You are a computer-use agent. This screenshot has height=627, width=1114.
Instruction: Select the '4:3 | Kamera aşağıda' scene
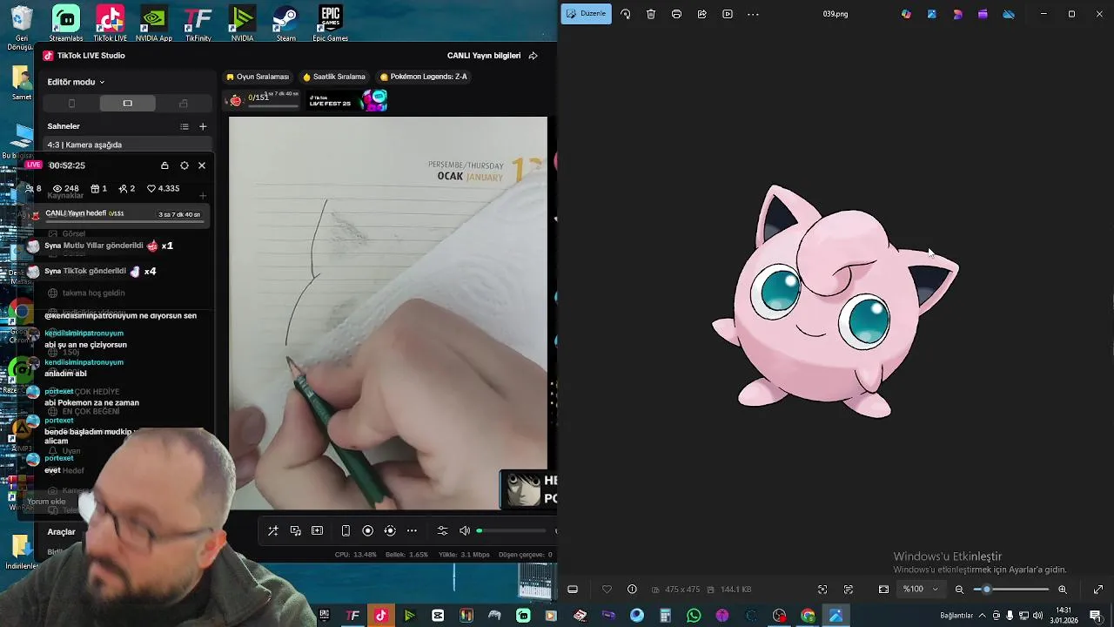pos(127,145)
